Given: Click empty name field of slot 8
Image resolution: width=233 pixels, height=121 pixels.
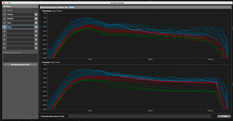Looking at the screenshot, I should pos(20,39).
